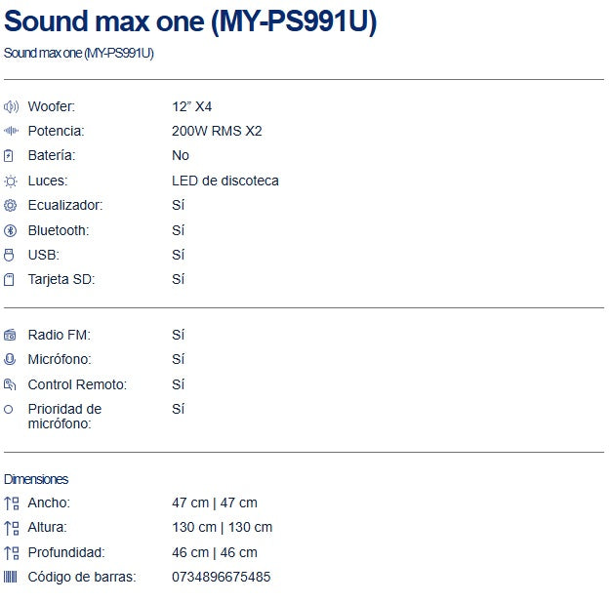
Task: Click the Ecualizador gear icon
Action: tap(10, 205)
